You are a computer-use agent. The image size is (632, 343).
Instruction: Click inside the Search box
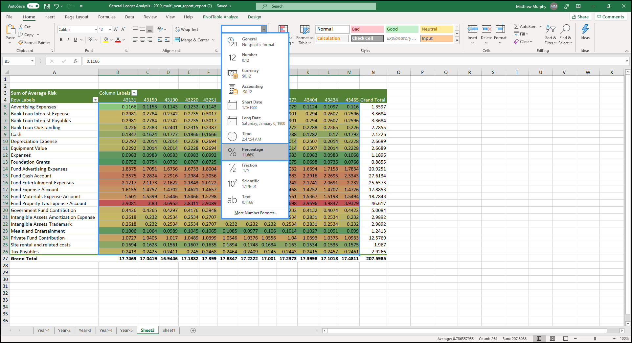(x=315, y=6)
